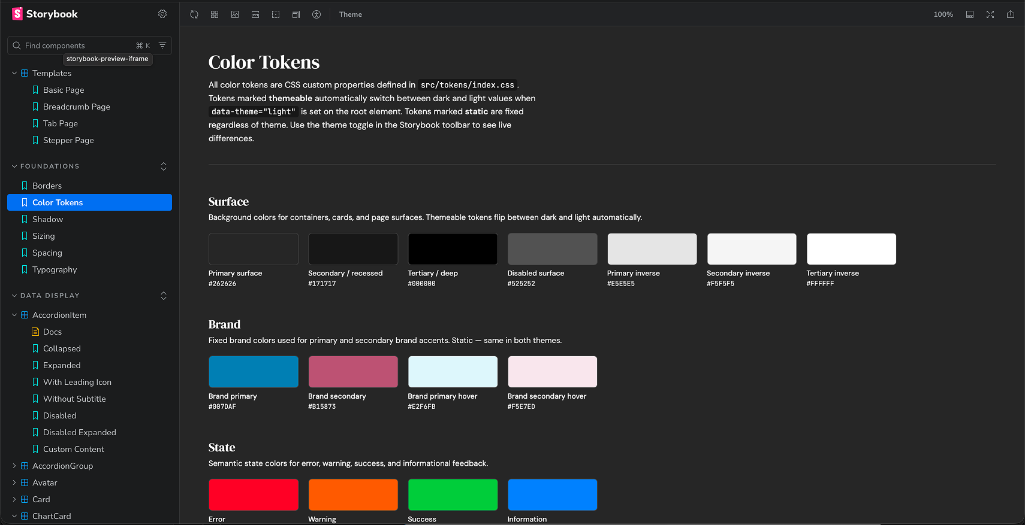Open backgrounds image toolbar icon
Image resolution: width=1025 pixels, height=525 pixels.
click(235, 14)
